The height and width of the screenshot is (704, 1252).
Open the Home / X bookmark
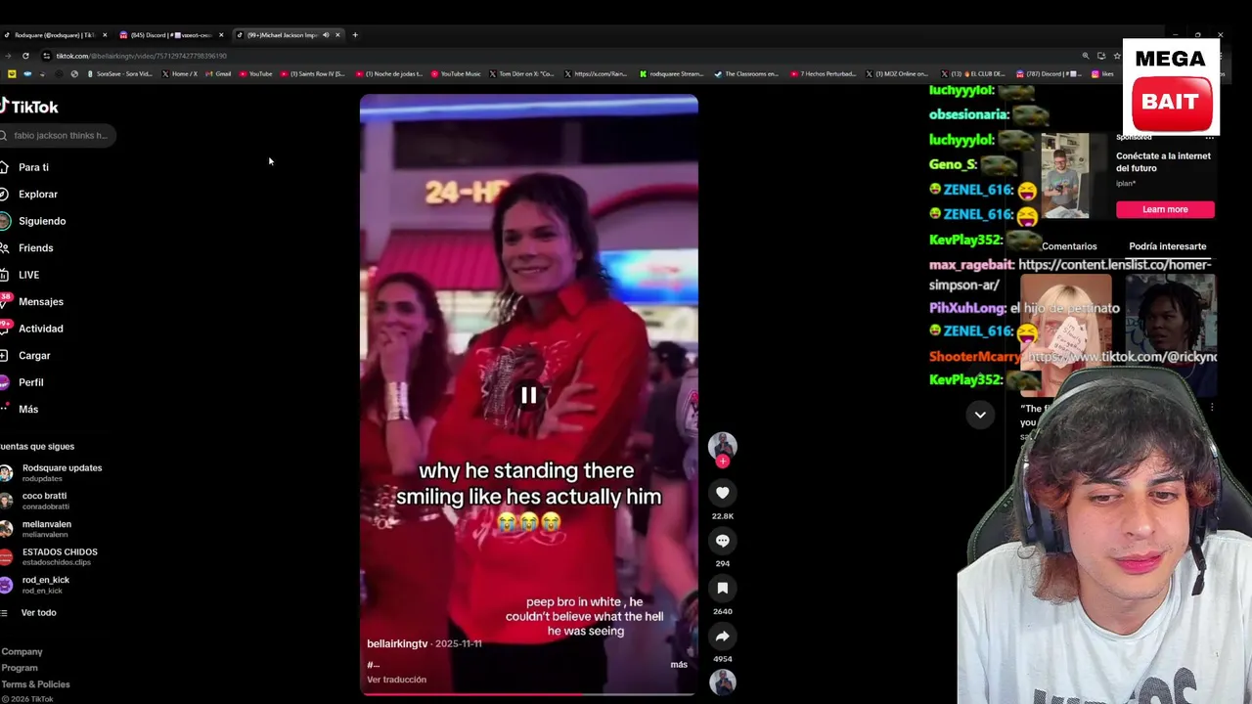coord(179,73)
